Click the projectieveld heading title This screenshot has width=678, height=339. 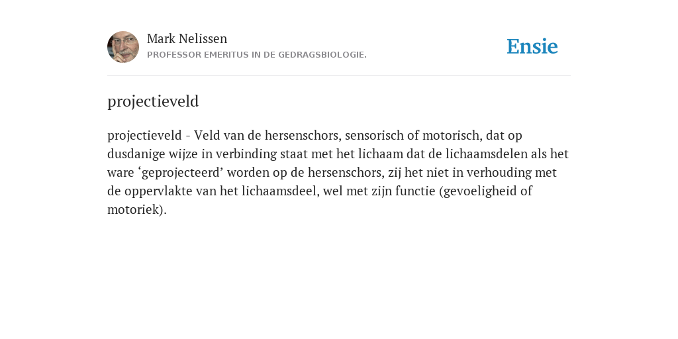tap(153, 101)
